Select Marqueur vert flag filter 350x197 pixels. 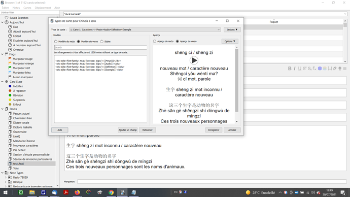pyautogui.click(x=21, y=68)
